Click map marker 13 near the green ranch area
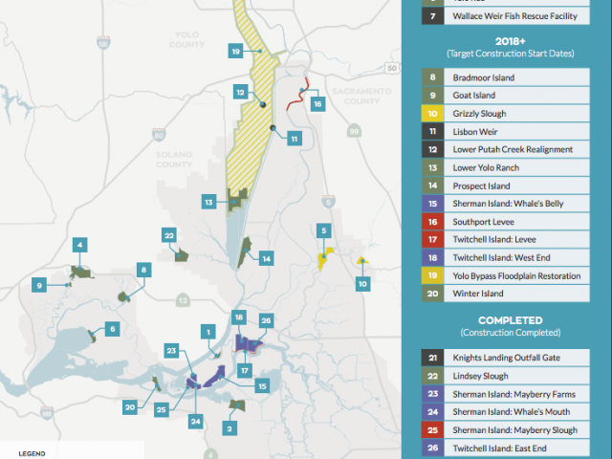 208,202
